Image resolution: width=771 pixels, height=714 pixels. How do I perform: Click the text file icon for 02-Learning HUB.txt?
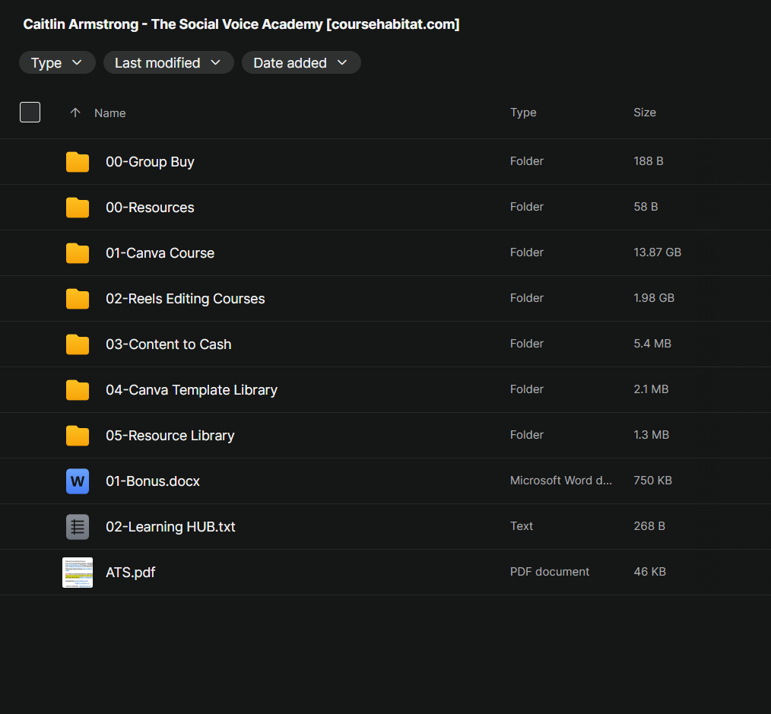click(x=78, y=527)
